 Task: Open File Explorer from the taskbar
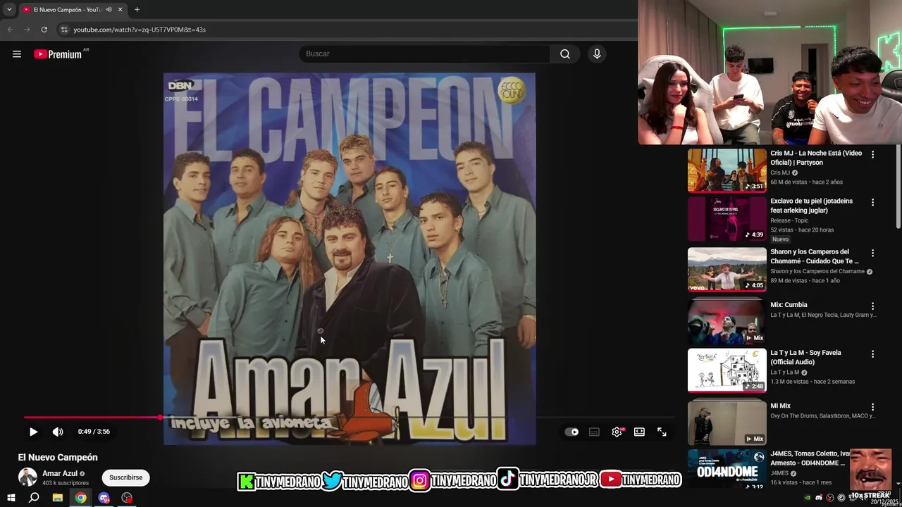tap(58, 498)
